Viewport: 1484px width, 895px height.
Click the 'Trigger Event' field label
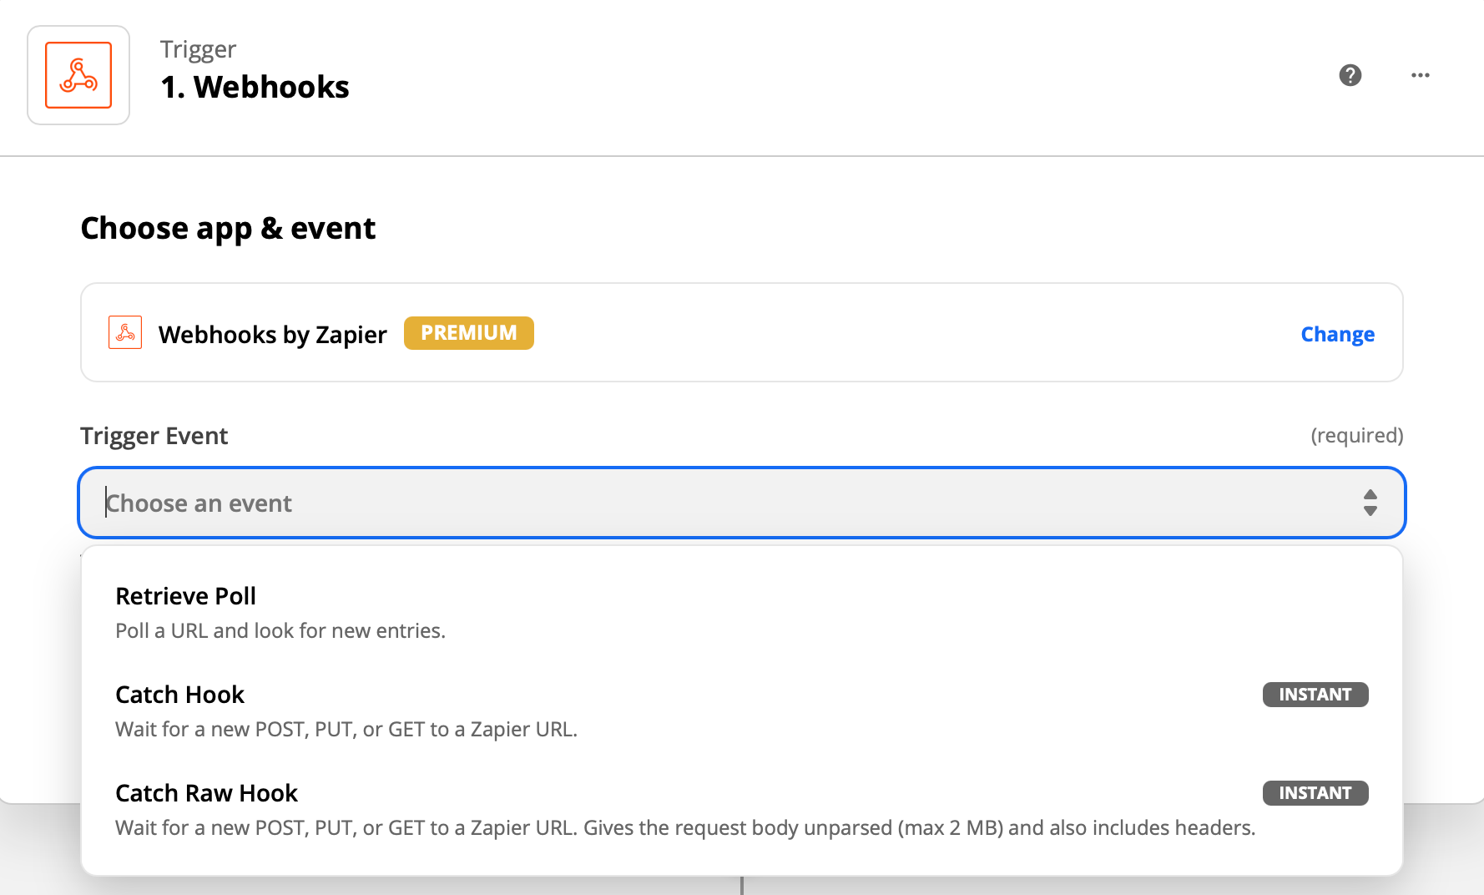coord(154,436)
